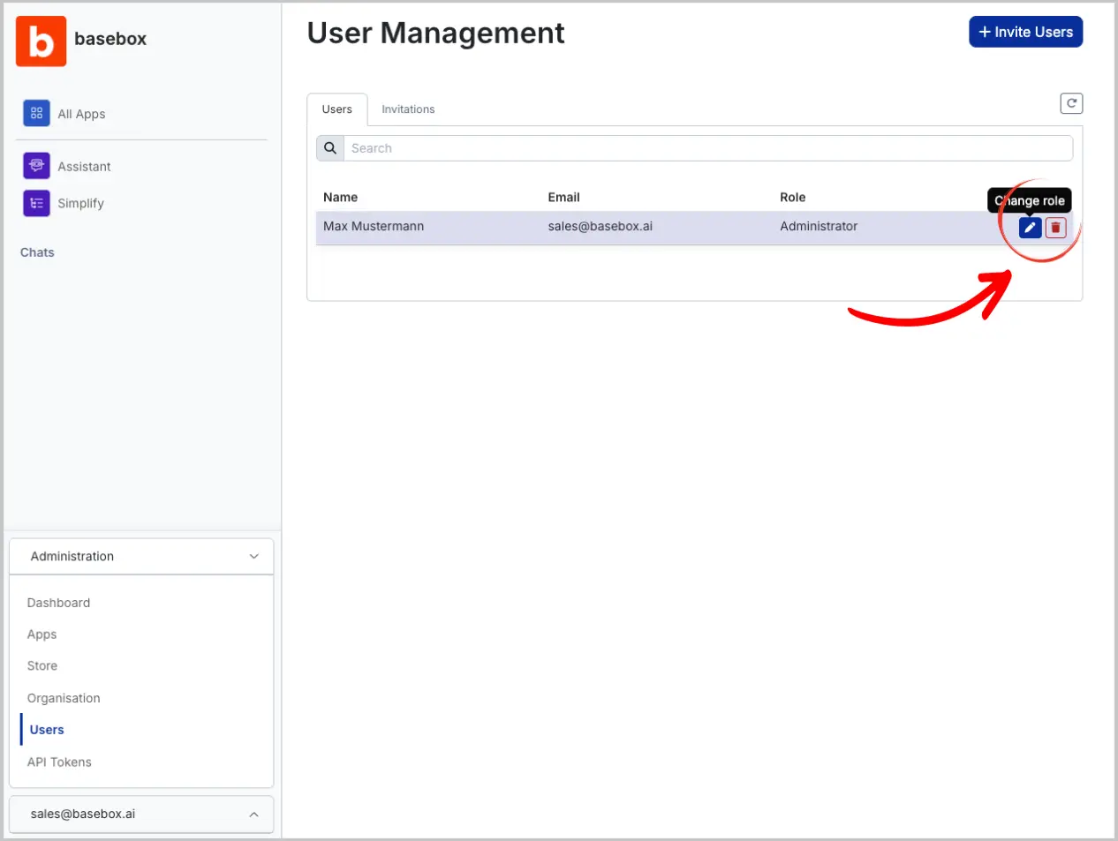Open the All Apps grid icon
The image size is (1118, 841).
point(36,113)
